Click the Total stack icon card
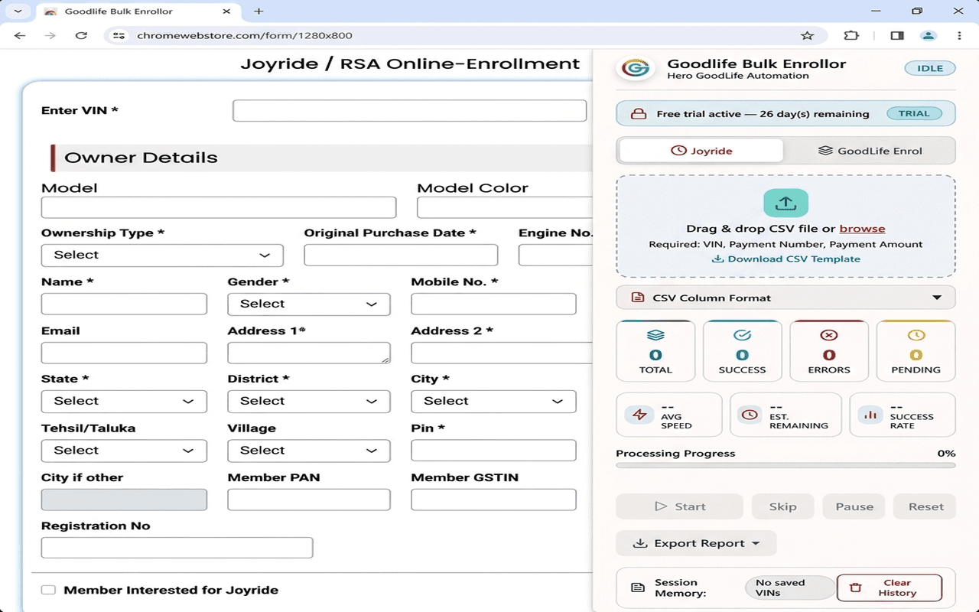 click(x=655, y=351)
